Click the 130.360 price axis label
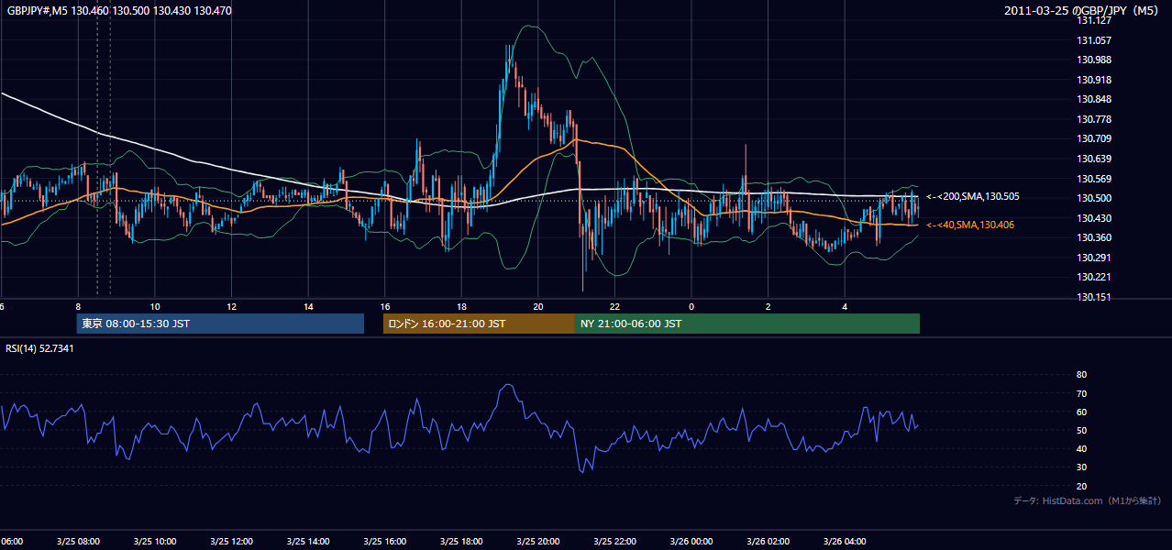 pos(1094,237)
